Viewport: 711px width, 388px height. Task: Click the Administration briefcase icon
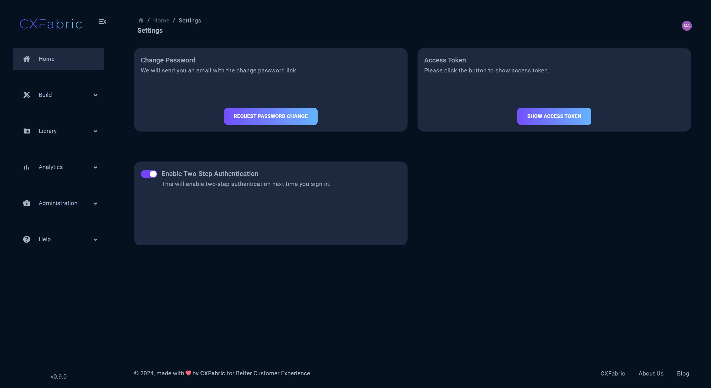(x=27, y=203)
